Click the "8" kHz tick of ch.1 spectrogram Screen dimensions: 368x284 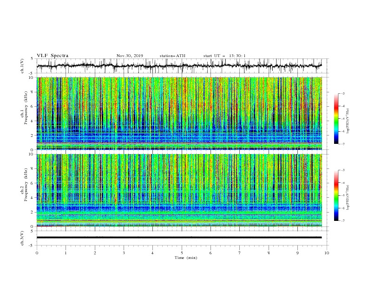point(33,92)
